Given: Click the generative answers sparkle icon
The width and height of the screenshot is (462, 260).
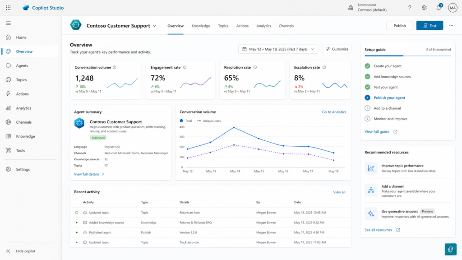Looking at the screenshot, I should click(x=371, y=214).
